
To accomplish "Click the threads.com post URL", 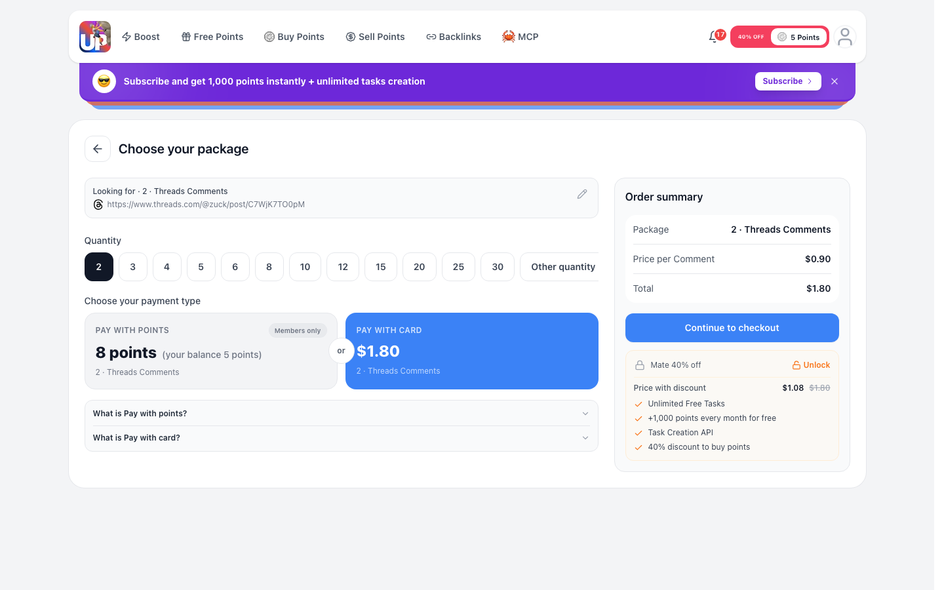I will [x=206, y=205].
